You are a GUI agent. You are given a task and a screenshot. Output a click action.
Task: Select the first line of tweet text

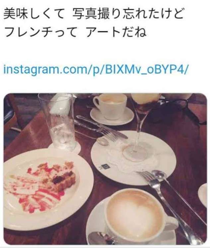94,14
